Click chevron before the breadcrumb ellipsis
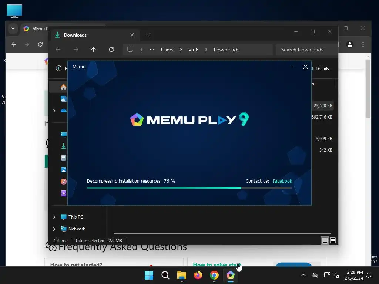379x284 pixels. 141,50
